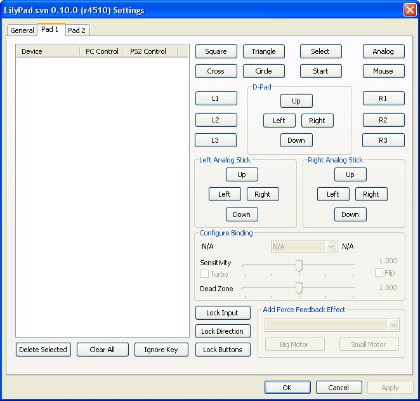Bind the R1 shoulder button
Image resolution: width=420 pixels, height=401 pixels.
(384, 98)
